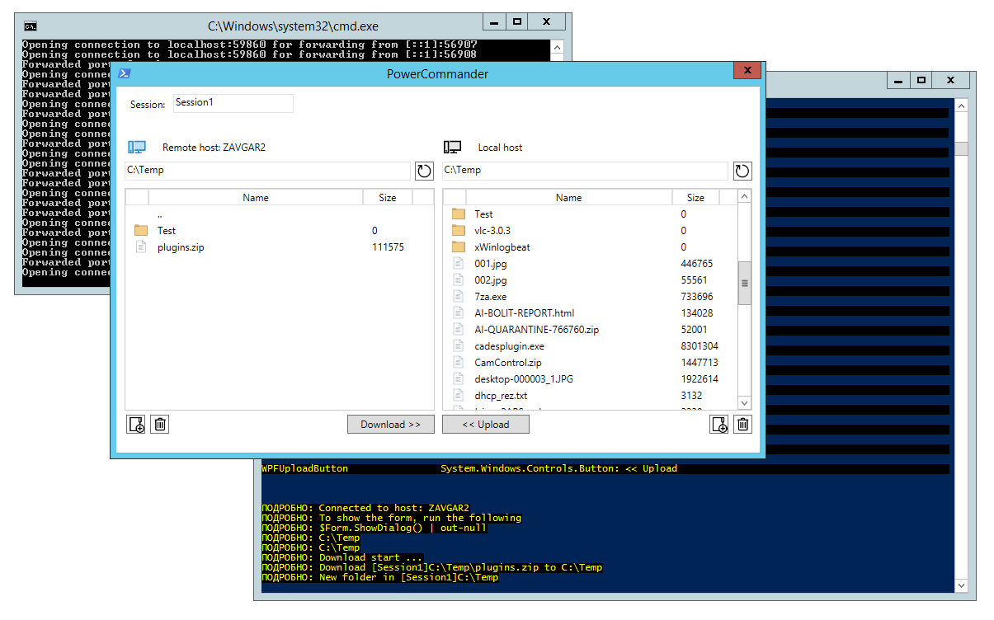Viewport: 994px width, 620px height.
Task: Sort remote files by Name column
Action: pyautogui.click(x=256, y=198)
